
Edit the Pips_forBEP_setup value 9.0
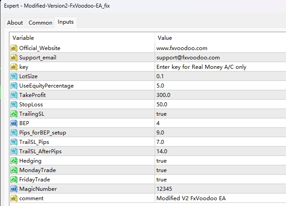coord(220,133)
